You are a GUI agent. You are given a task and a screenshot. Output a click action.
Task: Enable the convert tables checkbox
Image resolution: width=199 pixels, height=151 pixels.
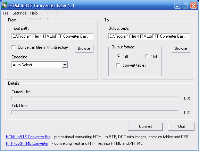click(x=118, y=65)
